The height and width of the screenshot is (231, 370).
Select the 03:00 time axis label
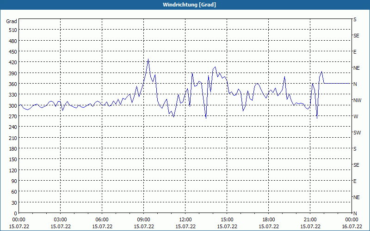[x=61, y=220]
